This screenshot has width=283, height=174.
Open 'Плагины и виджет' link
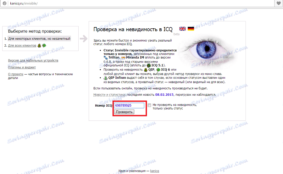(22, 67)
